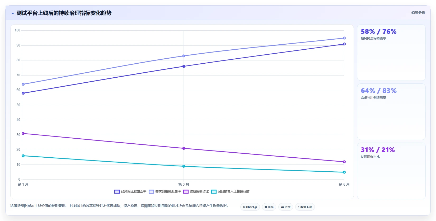
Task: Select the 64% / 83% traceability card
Action: click(x=391, y=112)
